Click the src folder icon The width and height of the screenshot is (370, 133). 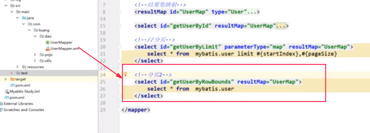pyautogui.click(x=12, y=6)
